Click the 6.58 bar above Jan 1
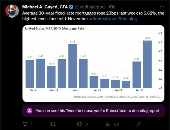The width and height of the screenshot is (170, 130). tap(73, 66)
